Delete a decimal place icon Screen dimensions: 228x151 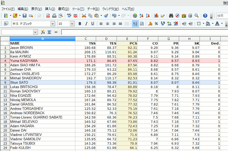point(175,24)
